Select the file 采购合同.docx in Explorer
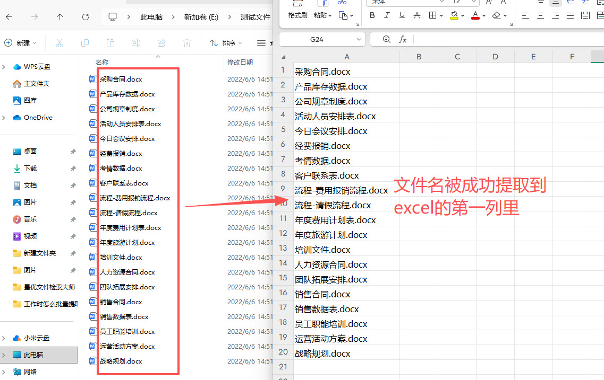Viewport: 604px width, 380px height. pyautogui.click(x=121, y=79)
